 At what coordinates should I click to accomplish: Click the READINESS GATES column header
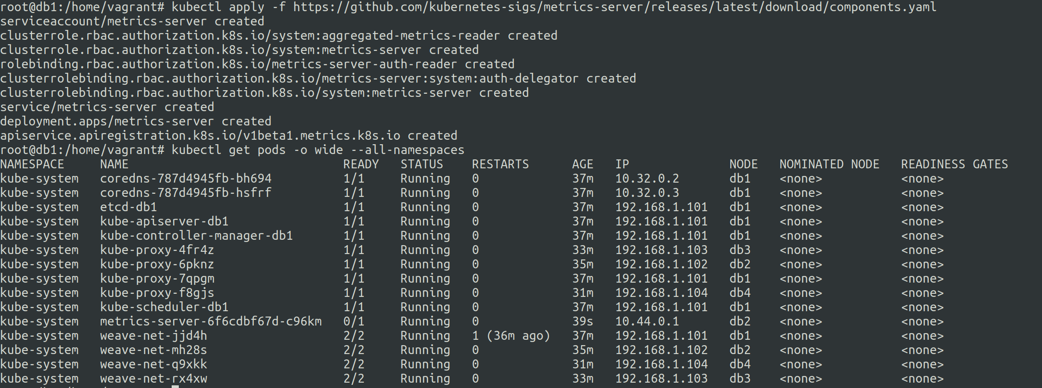click(954, 164)
